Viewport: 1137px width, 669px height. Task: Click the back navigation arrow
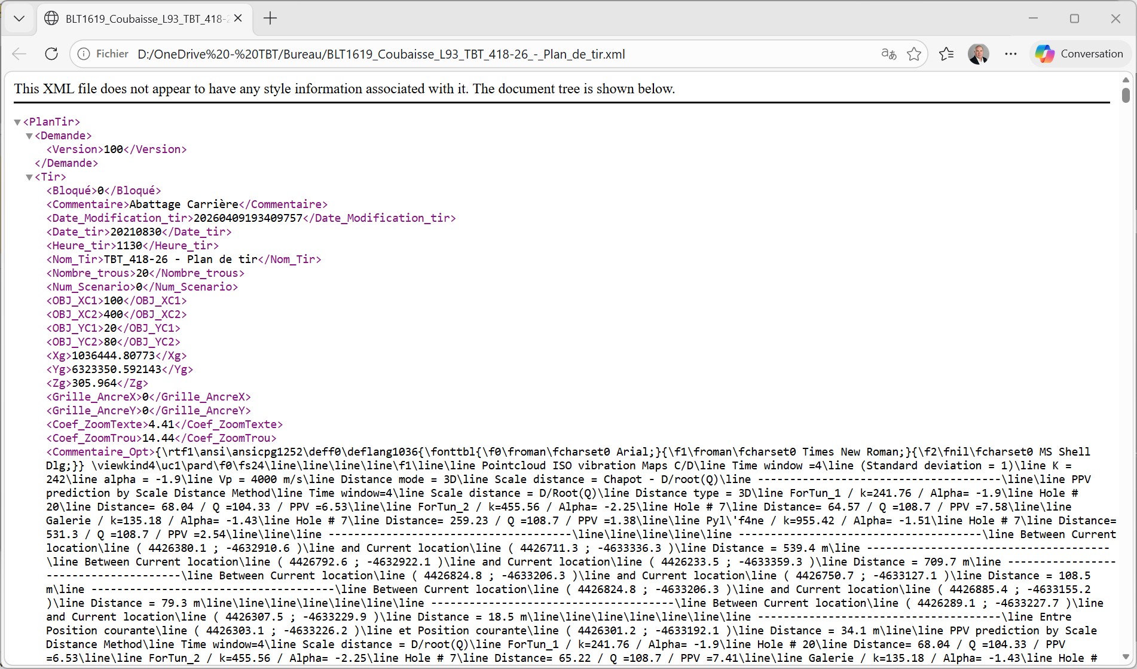pyautogui.click(x=19, y=54)
